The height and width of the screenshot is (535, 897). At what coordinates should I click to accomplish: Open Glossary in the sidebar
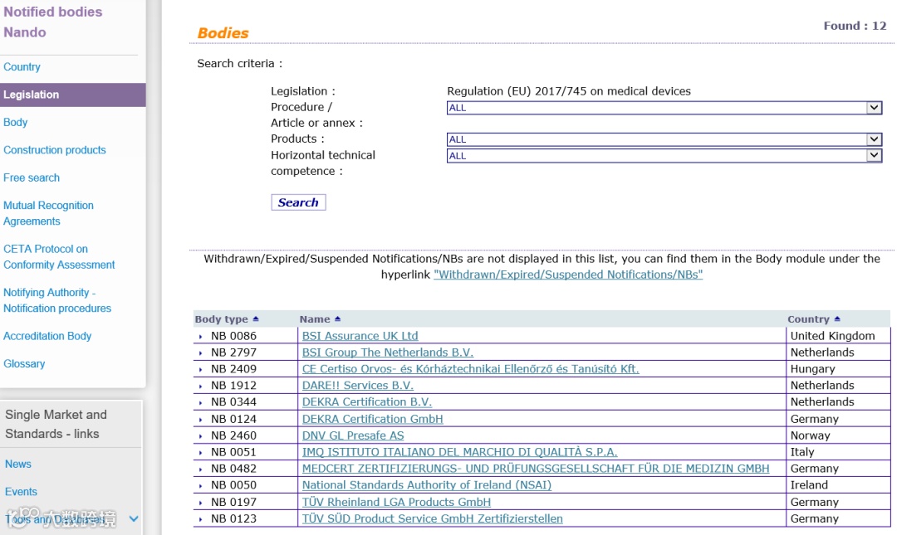[x=24, y=363]
